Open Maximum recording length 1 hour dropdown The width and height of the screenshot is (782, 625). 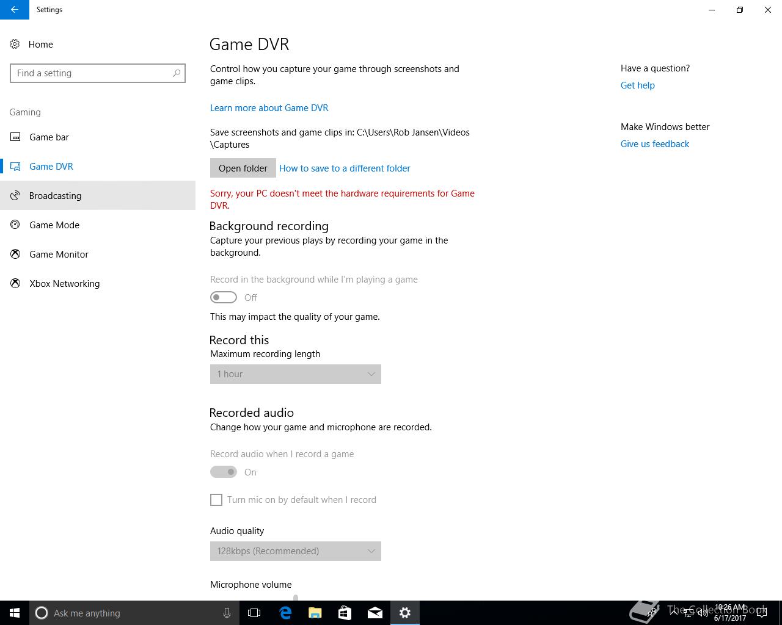296,374
